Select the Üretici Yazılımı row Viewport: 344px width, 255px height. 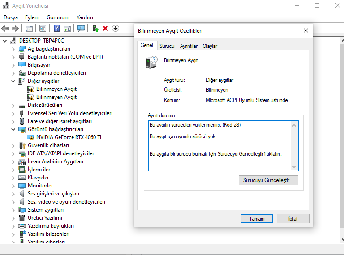45,218
